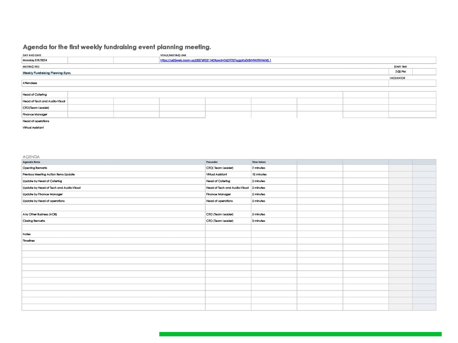
Task: Click the 'Head of Tech and Audio-Visual' presenter cell
Action: click(x=228, y=188)
